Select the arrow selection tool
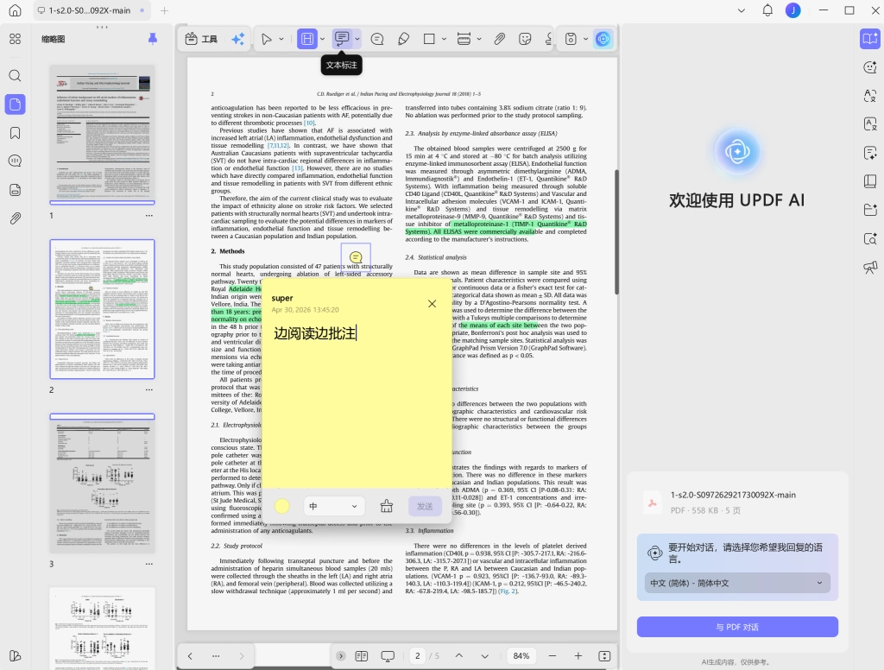Viewport: 884px width, 670px height. 266,39
